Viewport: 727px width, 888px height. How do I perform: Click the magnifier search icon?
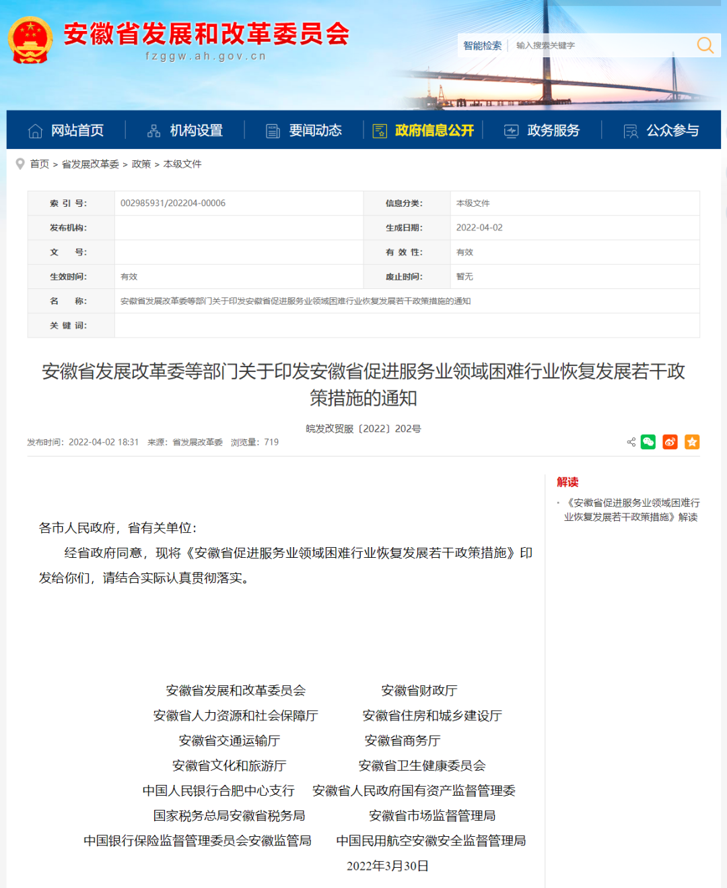click(704, 45)
